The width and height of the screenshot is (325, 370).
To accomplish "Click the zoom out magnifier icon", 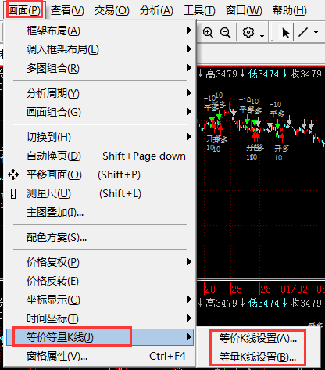I will pyautogui.click(x=225, y=33).
